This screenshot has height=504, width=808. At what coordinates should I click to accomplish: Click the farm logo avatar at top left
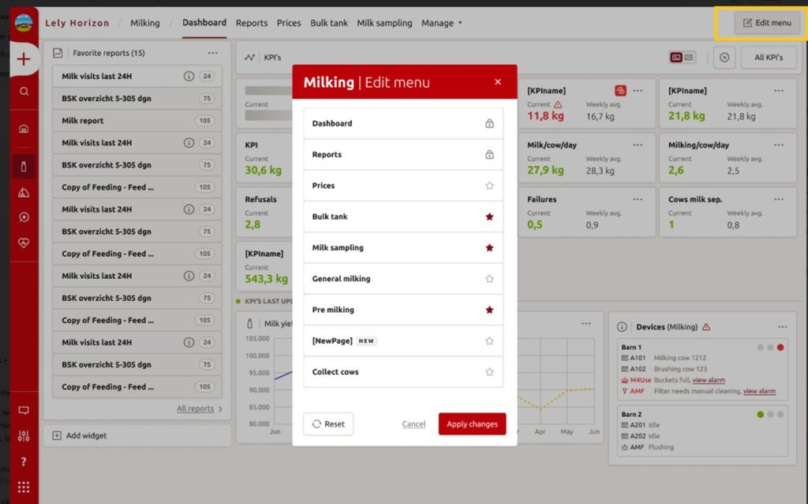(24, 23)
